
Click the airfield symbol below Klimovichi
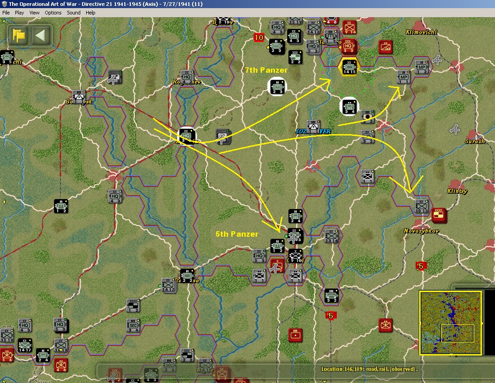pos(437,60)
